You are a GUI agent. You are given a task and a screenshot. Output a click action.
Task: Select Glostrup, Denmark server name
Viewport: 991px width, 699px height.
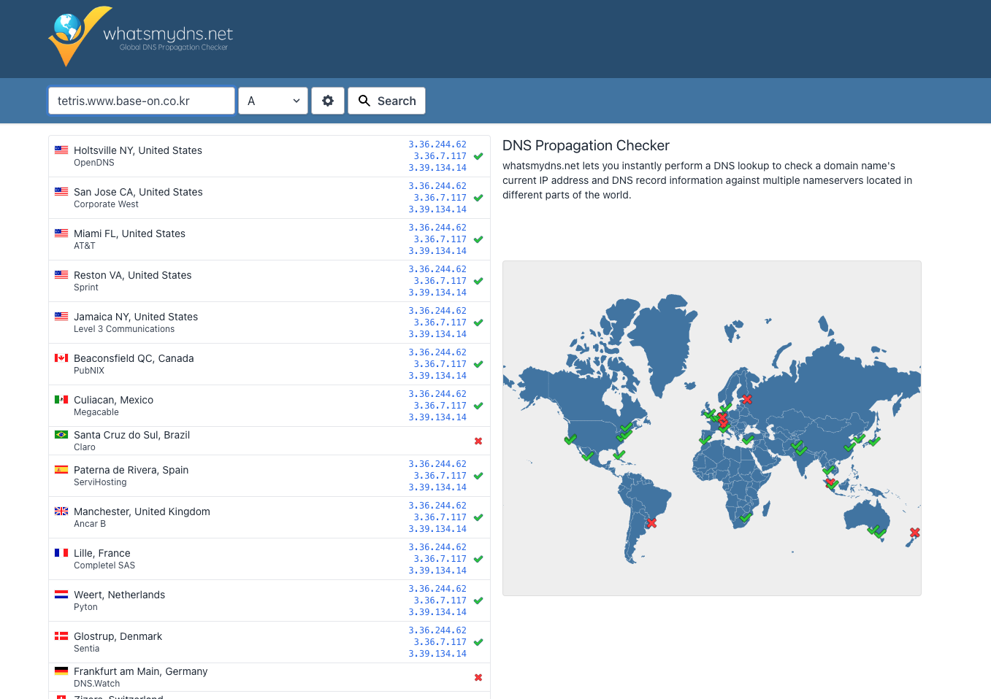(118, 636)
